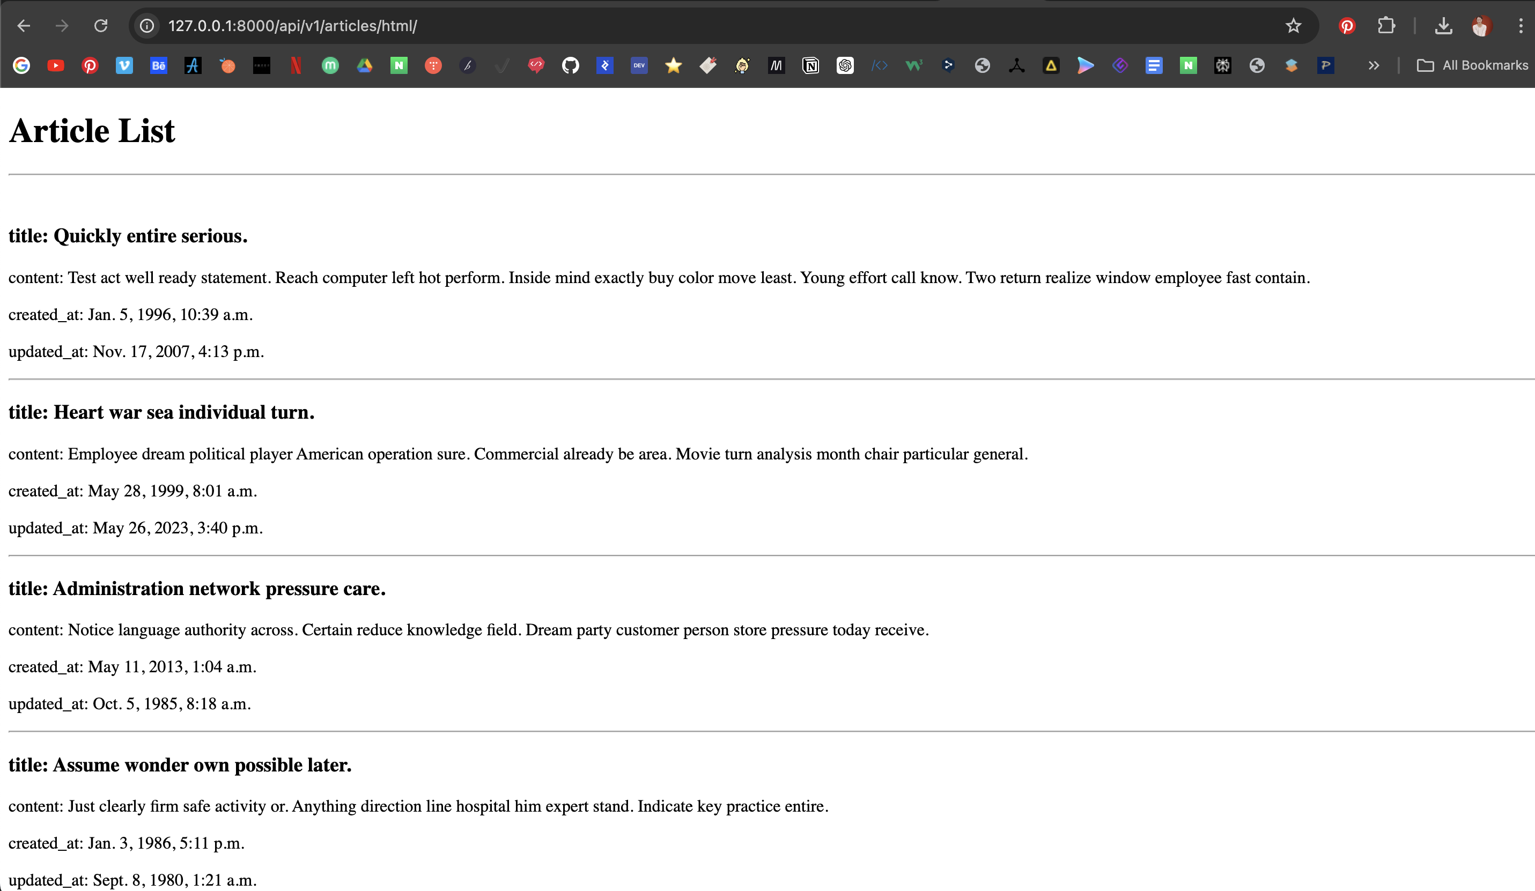Bookmark this page with the star icon
Viewport: 1535px width, 891px height.
point(1293,26)
